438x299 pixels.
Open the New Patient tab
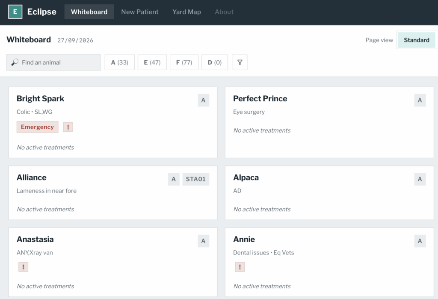(140, 12)
